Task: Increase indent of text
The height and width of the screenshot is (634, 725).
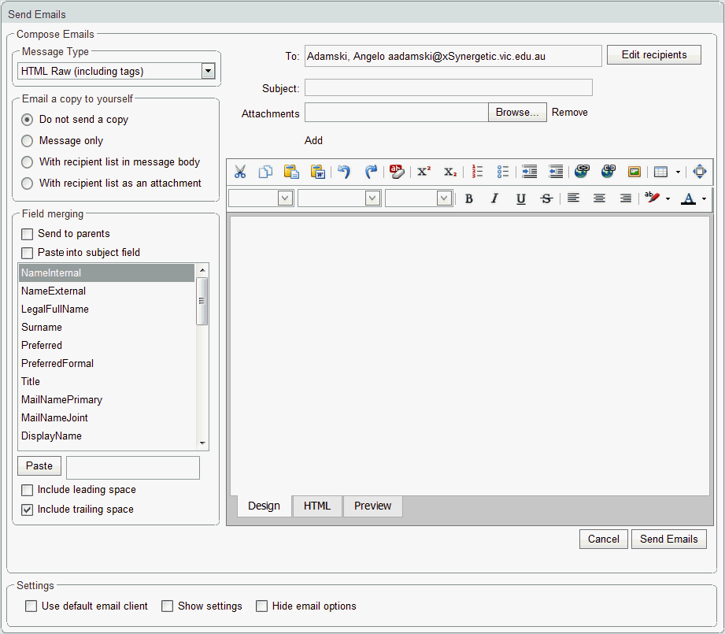Action: [x=530, y=172]
